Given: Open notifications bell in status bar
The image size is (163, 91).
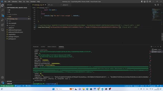Looking at the screenshot, I should [161, 86].
